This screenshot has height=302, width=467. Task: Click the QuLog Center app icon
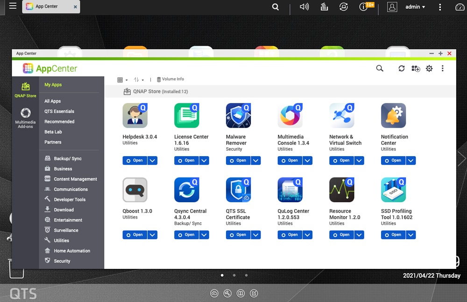coord(290,190)
